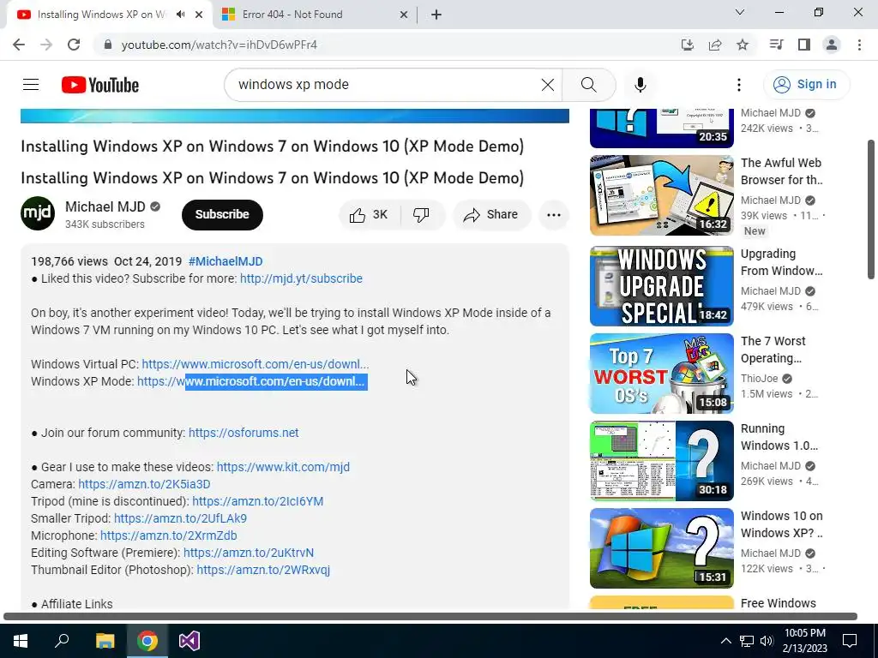Screen dimensions: 878x658
Task: Click the share page icon in address bar
Action: point(715,45)
